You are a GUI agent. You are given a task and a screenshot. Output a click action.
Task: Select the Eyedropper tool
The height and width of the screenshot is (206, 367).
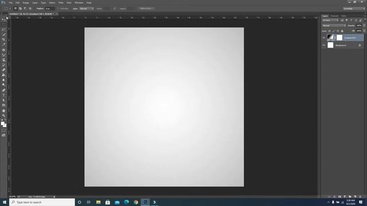coord(3,45)
